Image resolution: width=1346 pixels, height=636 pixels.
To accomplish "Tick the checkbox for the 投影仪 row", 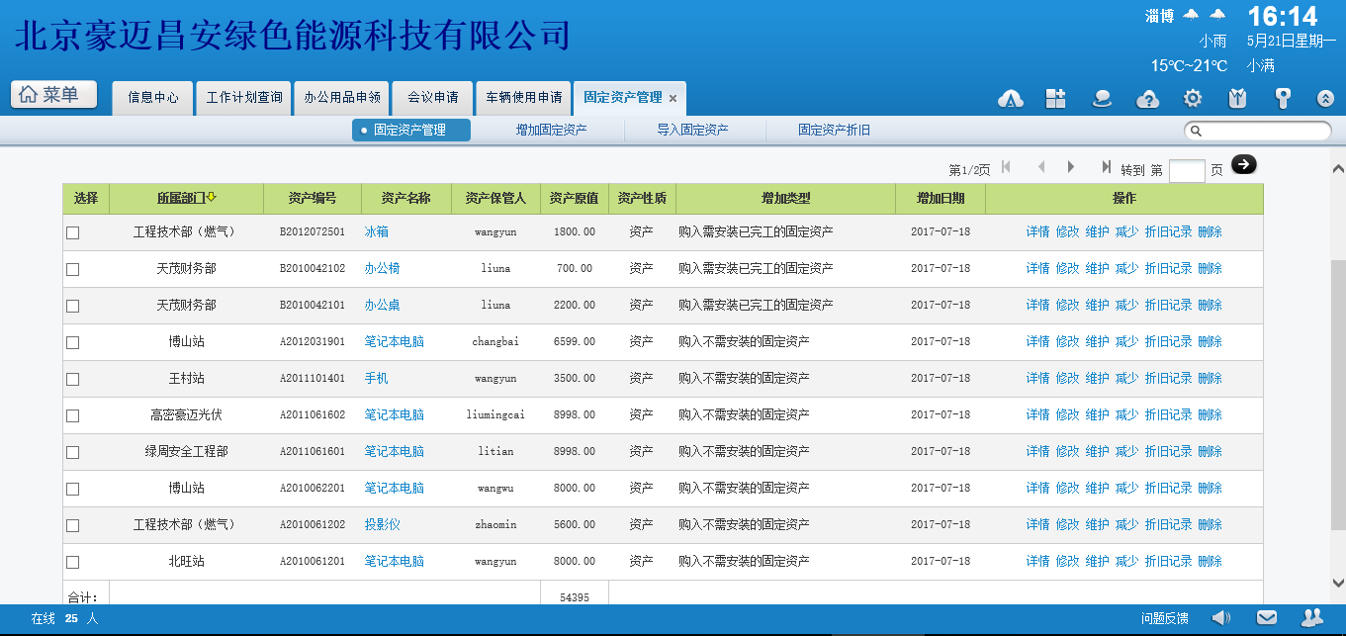I will pos(72,525).
